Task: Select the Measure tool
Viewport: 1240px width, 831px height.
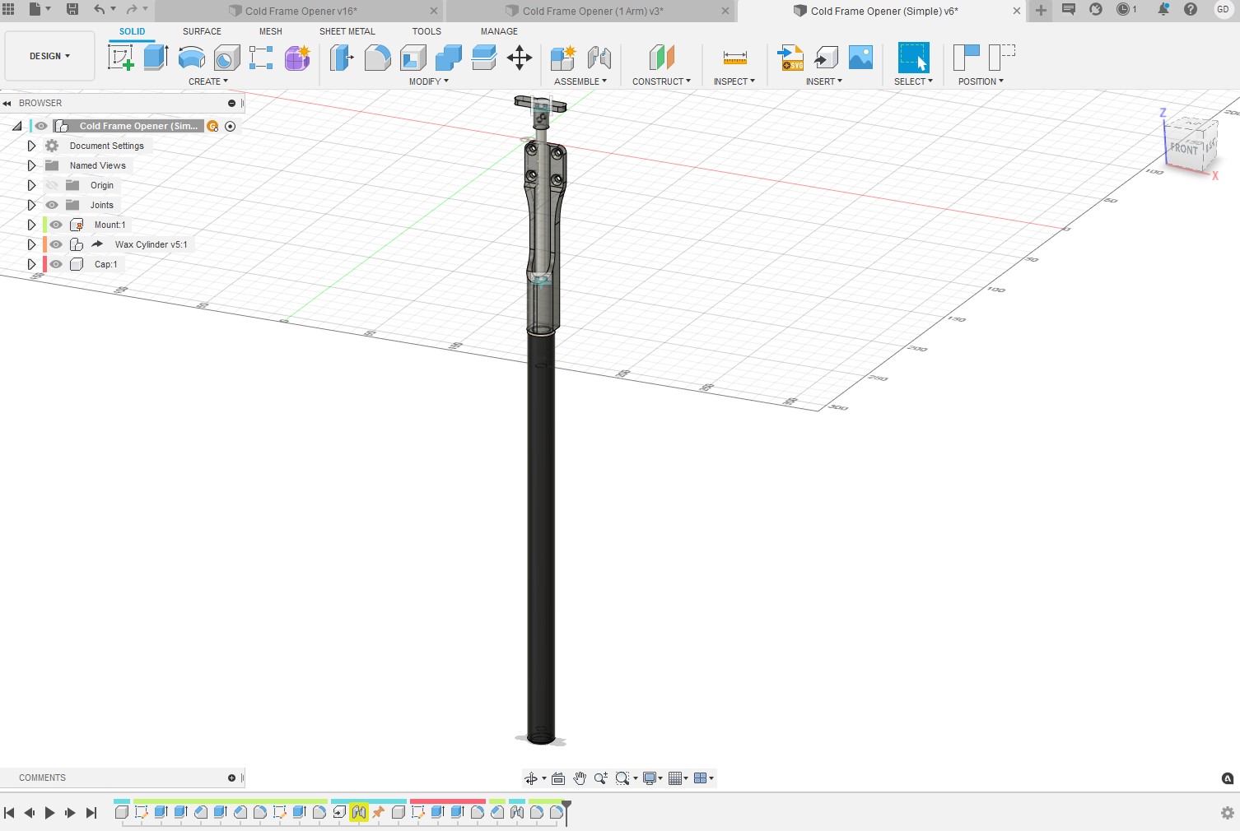Action: (734, 58)
